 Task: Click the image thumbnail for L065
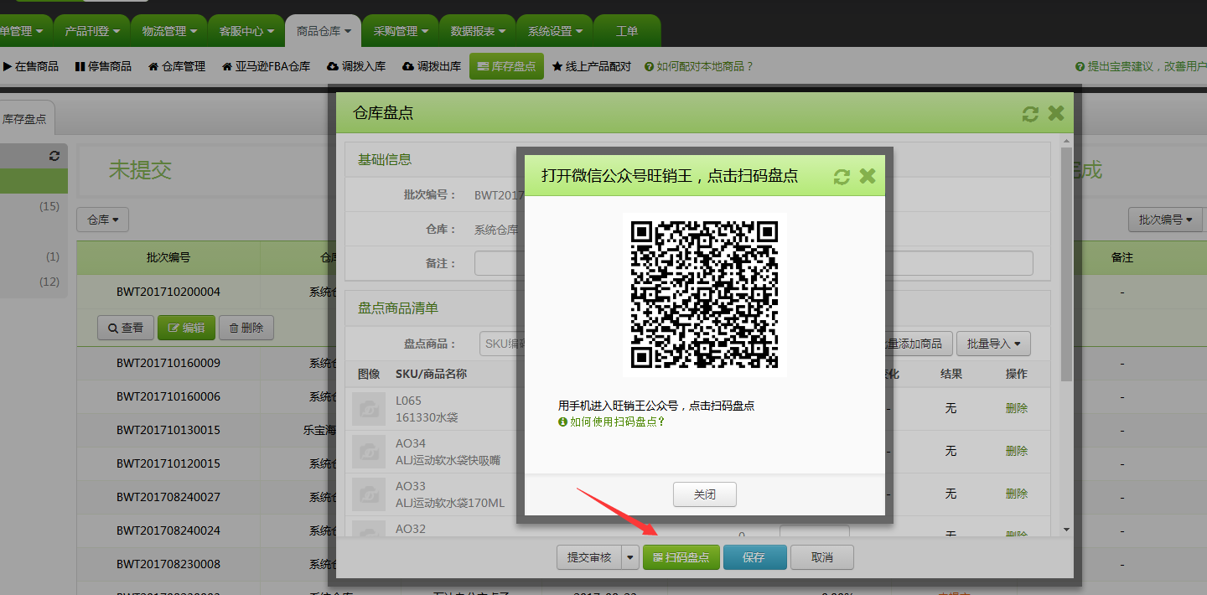[x=368, y=409]
